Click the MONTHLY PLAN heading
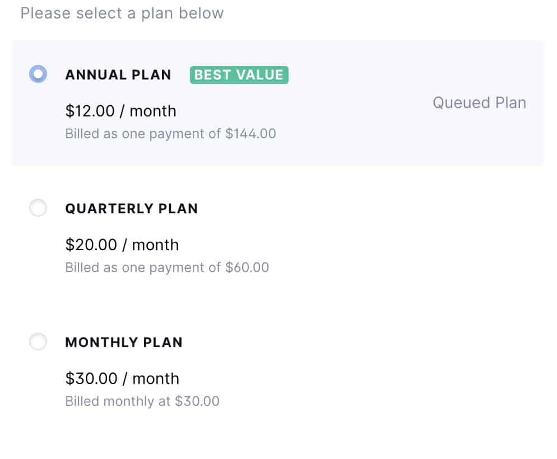 click(124, 342)
